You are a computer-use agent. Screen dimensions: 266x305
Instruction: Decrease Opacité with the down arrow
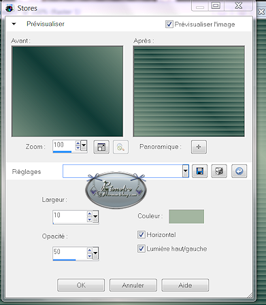pos(90,256)
